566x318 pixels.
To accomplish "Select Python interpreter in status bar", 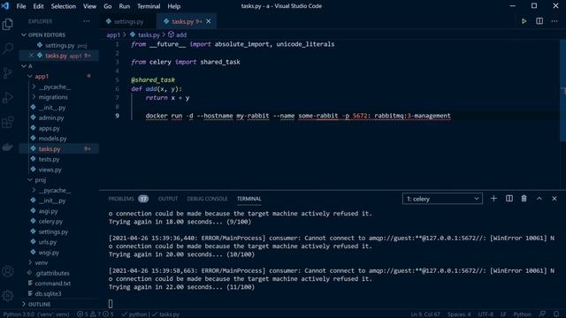I will point(35,314).
